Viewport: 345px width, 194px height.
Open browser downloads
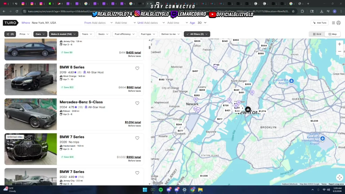(x=322, y=11)
